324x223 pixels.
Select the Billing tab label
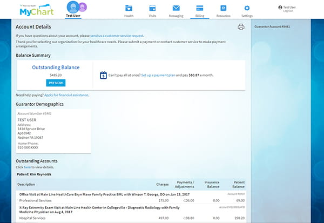click(x=199, y=16)
